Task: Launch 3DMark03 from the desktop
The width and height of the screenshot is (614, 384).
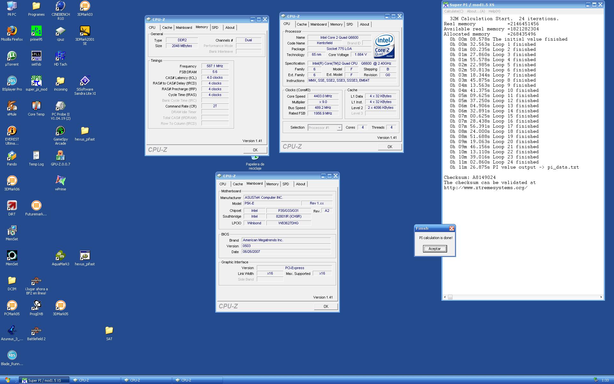Action: 85,6
